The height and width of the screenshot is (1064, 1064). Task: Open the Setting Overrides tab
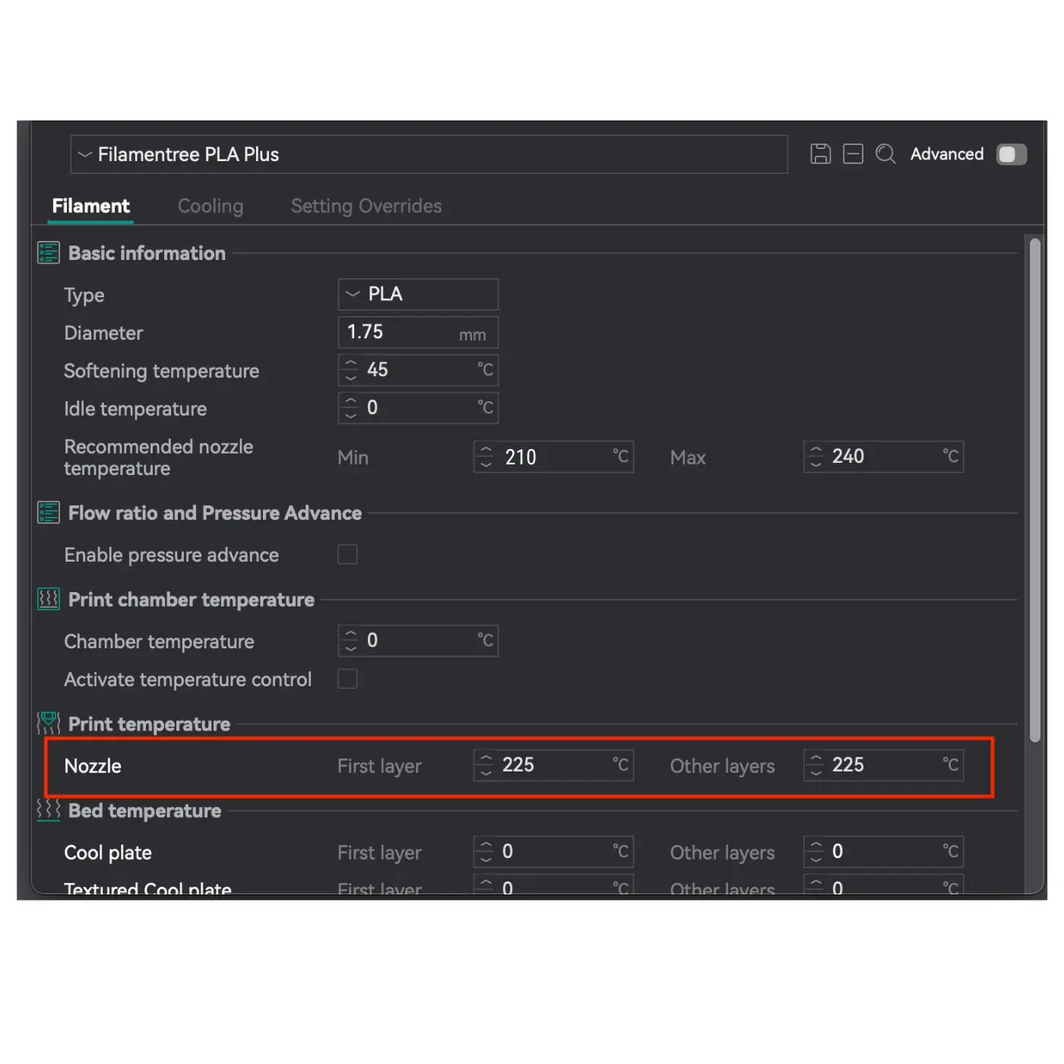(x=366, y=206)
